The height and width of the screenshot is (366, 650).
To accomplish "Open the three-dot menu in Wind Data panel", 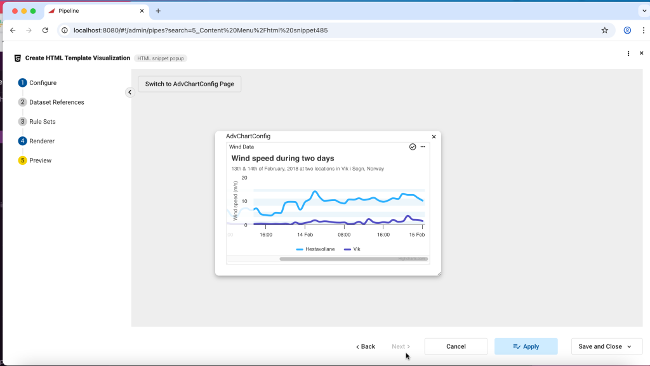I will [423, 147].
